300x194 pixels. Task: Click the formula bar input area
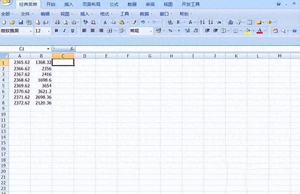(187, 49)
